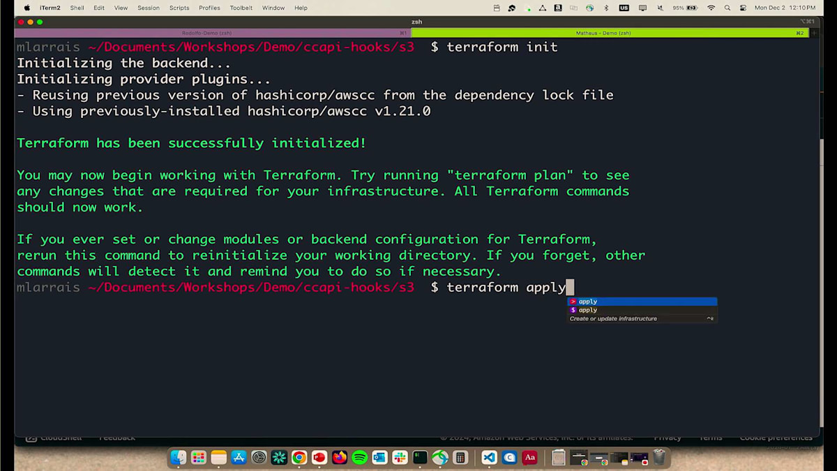This screenshot has width=837, height=471.
Task: Open the Apple menu
Action: point(27,8)
